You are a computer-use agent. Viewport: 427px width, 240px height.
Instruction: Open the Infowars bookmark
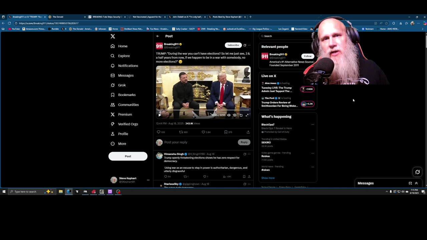[100, 29]
